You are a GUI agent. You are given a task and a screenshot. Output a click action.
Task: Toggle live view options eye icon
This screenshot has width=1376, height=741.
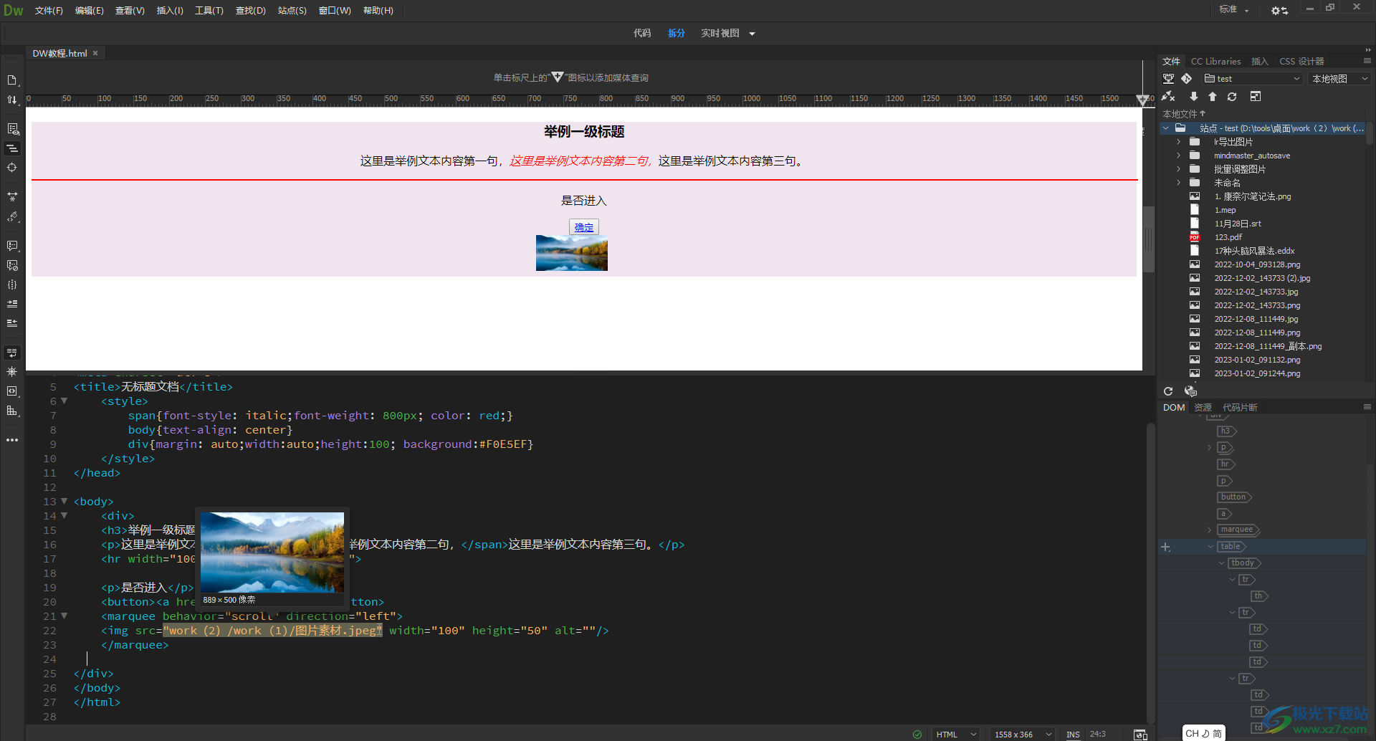tap(12, 129)
